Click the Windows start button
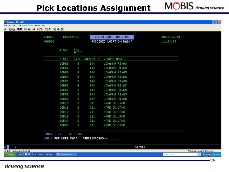229x172 pixels. 10,154
